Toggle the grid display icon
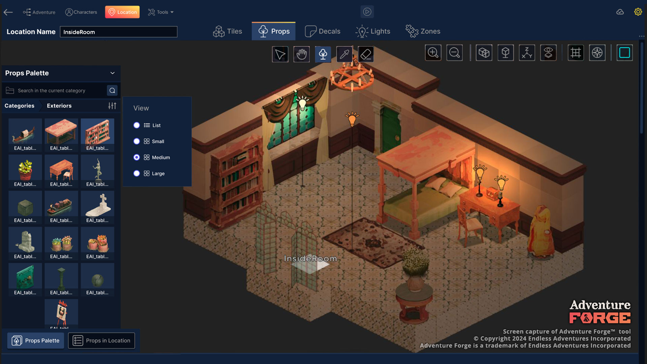 click(576, 53)
